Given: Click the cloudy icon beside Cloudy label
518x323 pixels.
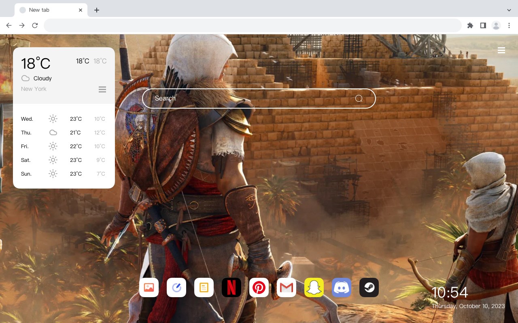Looking at the screenshot, I should [x=25, y=78].
